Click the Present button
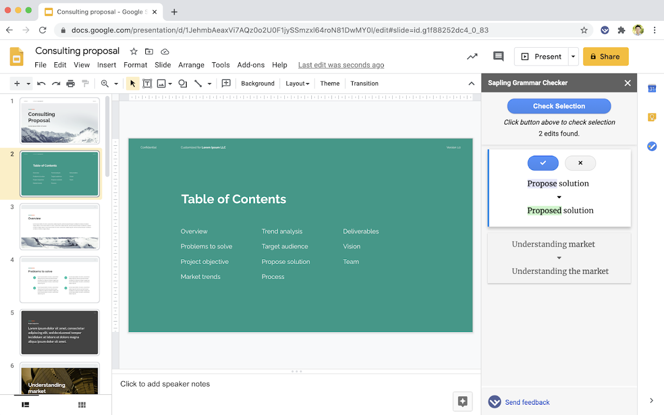The height and width of the screenshot is (415, 664). (x=542, y=57)
